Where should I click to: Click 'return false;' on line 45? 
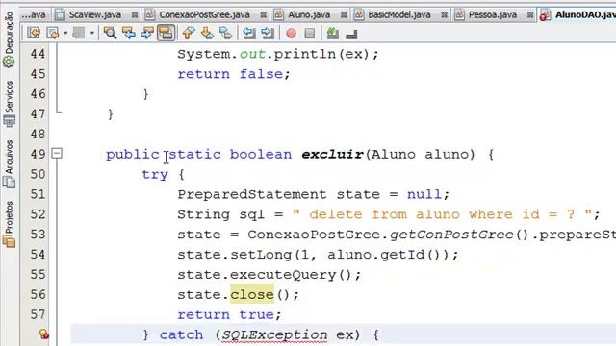point(234,74)
